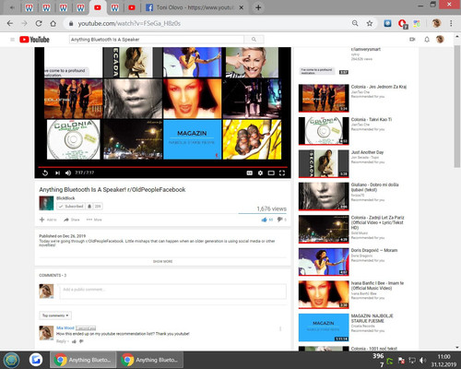Click the YouTube search magnifier button
Image resolution: width=461 pixels, height=369 pixels.
[x=254, y=40]
